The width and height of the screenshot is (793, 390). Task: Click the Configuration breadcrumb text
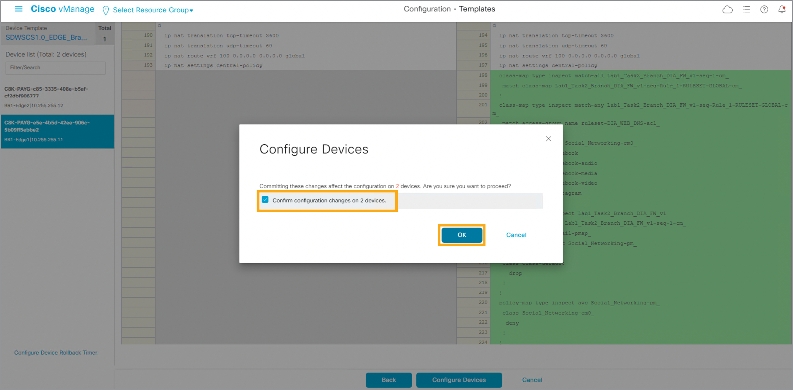point(427,9)
